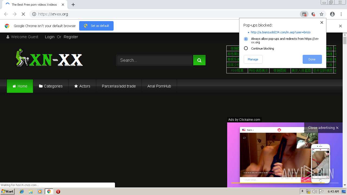Screen dimensions: 347x195
Task: Go to the Home menu item
Action: point(20,86)
